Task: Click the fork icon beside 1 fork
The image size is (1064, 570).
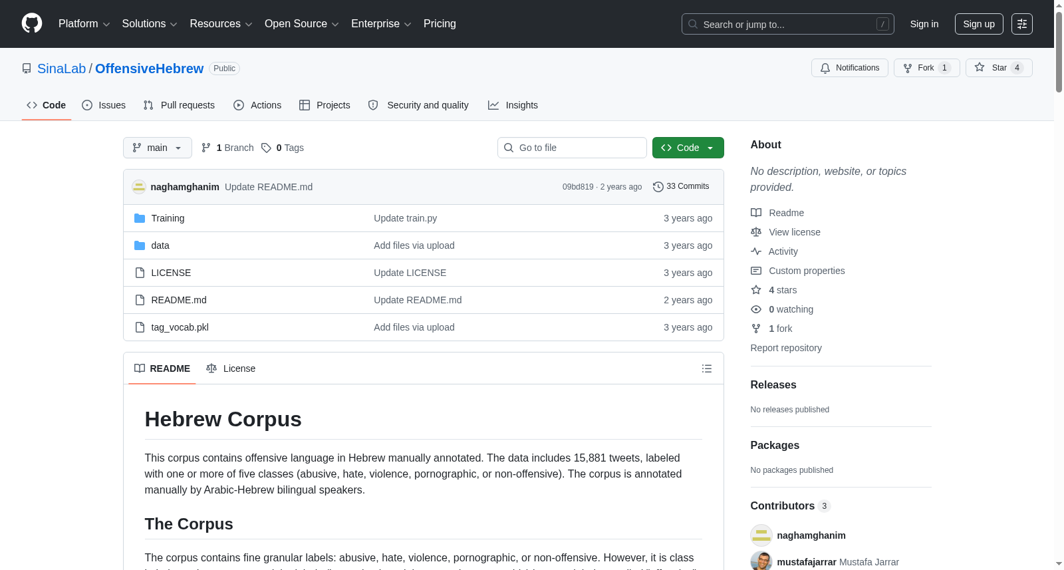Action: click(x=756, y=329)
